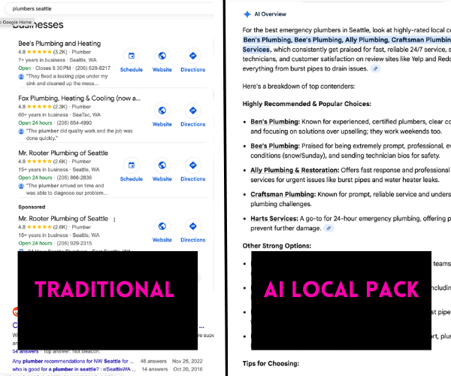Get Directions to Fox Plumbing, Heating & Cooling
The image size is (451, 376).
click(x=192, y=114)
